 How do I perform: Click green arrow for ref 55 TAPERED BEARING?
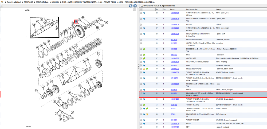147,108
